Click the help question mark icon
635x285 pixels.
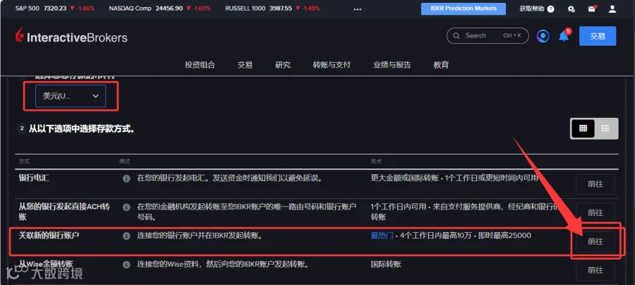pyautogui.click(x=550, y=9)
